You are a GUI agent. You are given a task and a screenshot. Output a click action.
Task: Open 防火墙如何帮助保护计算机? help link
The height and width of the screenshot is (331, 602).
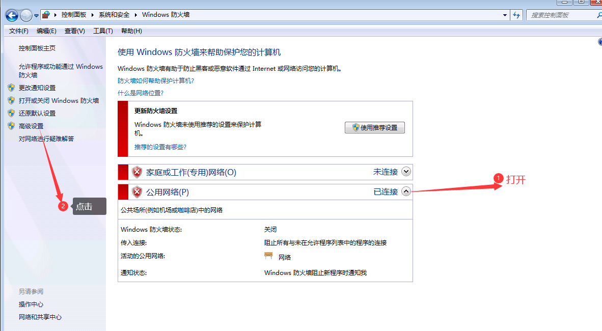(x=156, y=80)
